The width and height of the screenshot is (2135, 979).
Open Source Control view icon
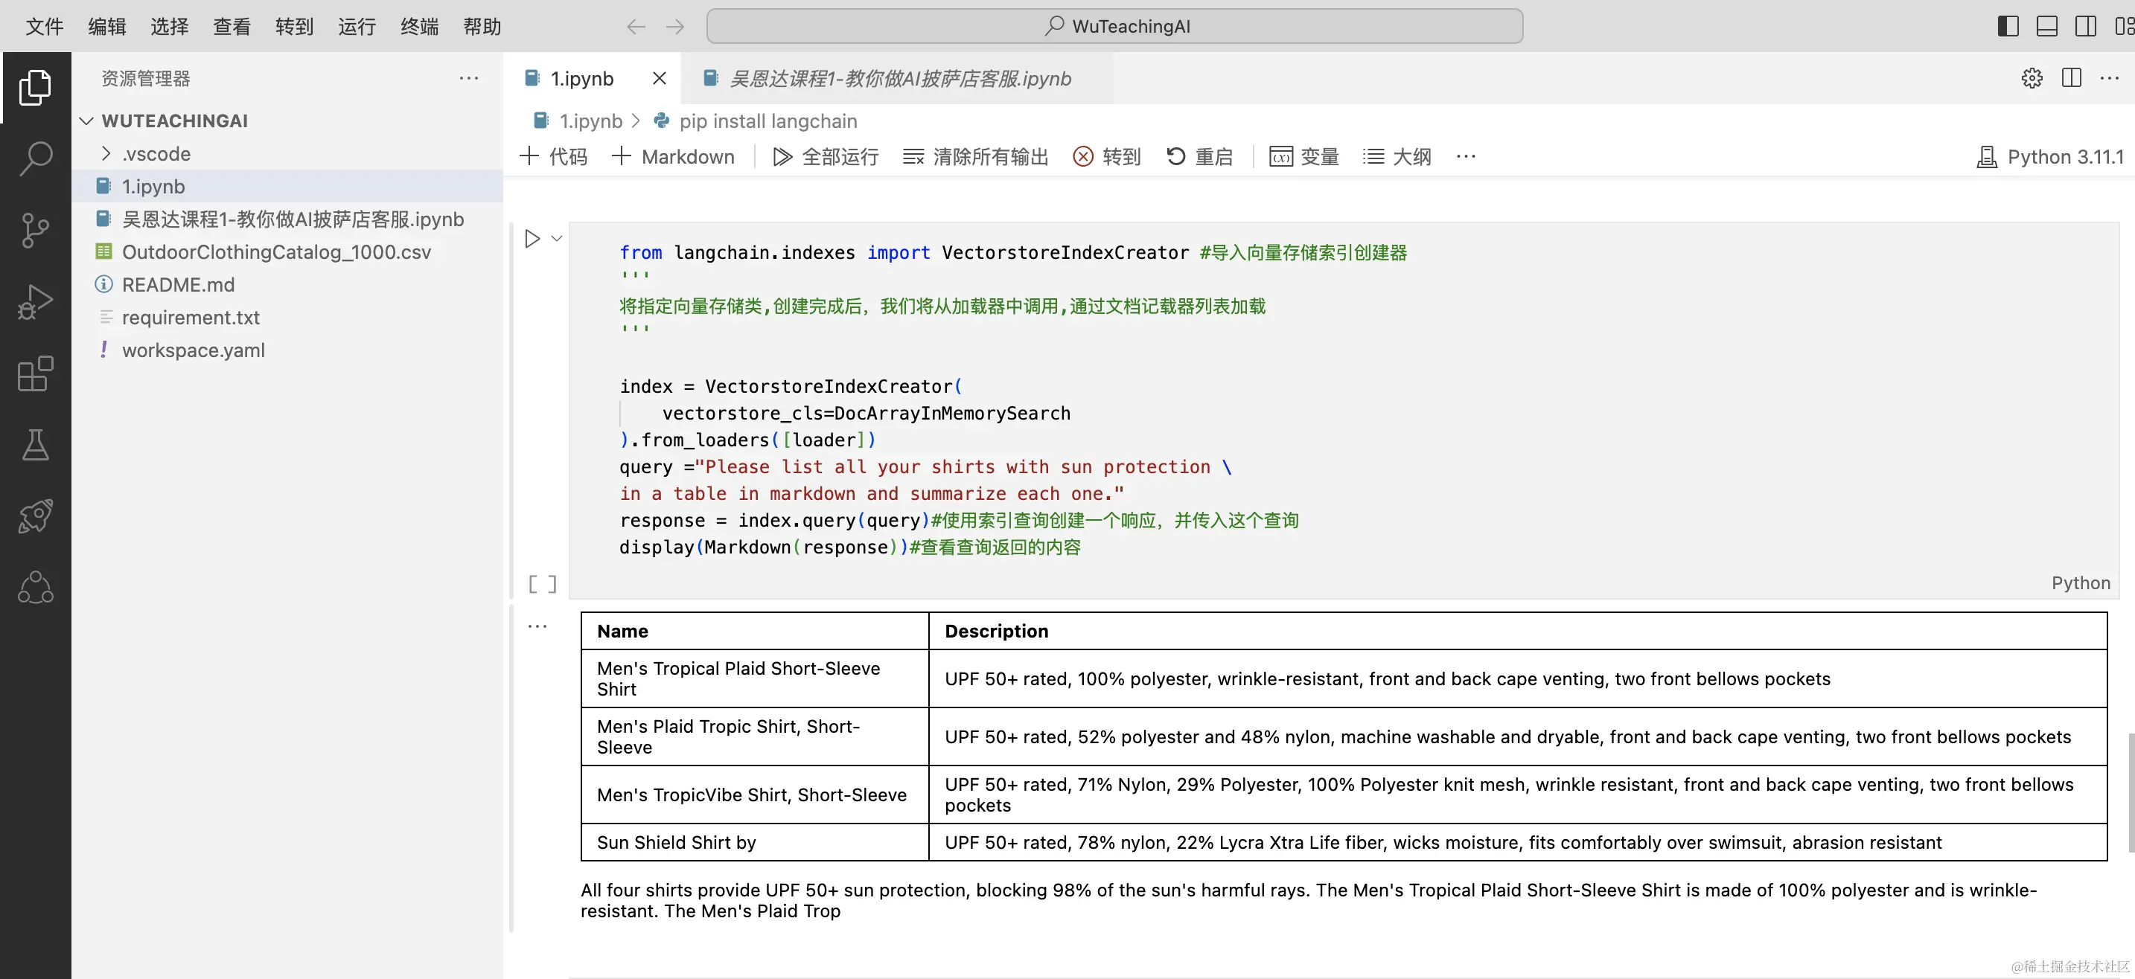[36, 229]
